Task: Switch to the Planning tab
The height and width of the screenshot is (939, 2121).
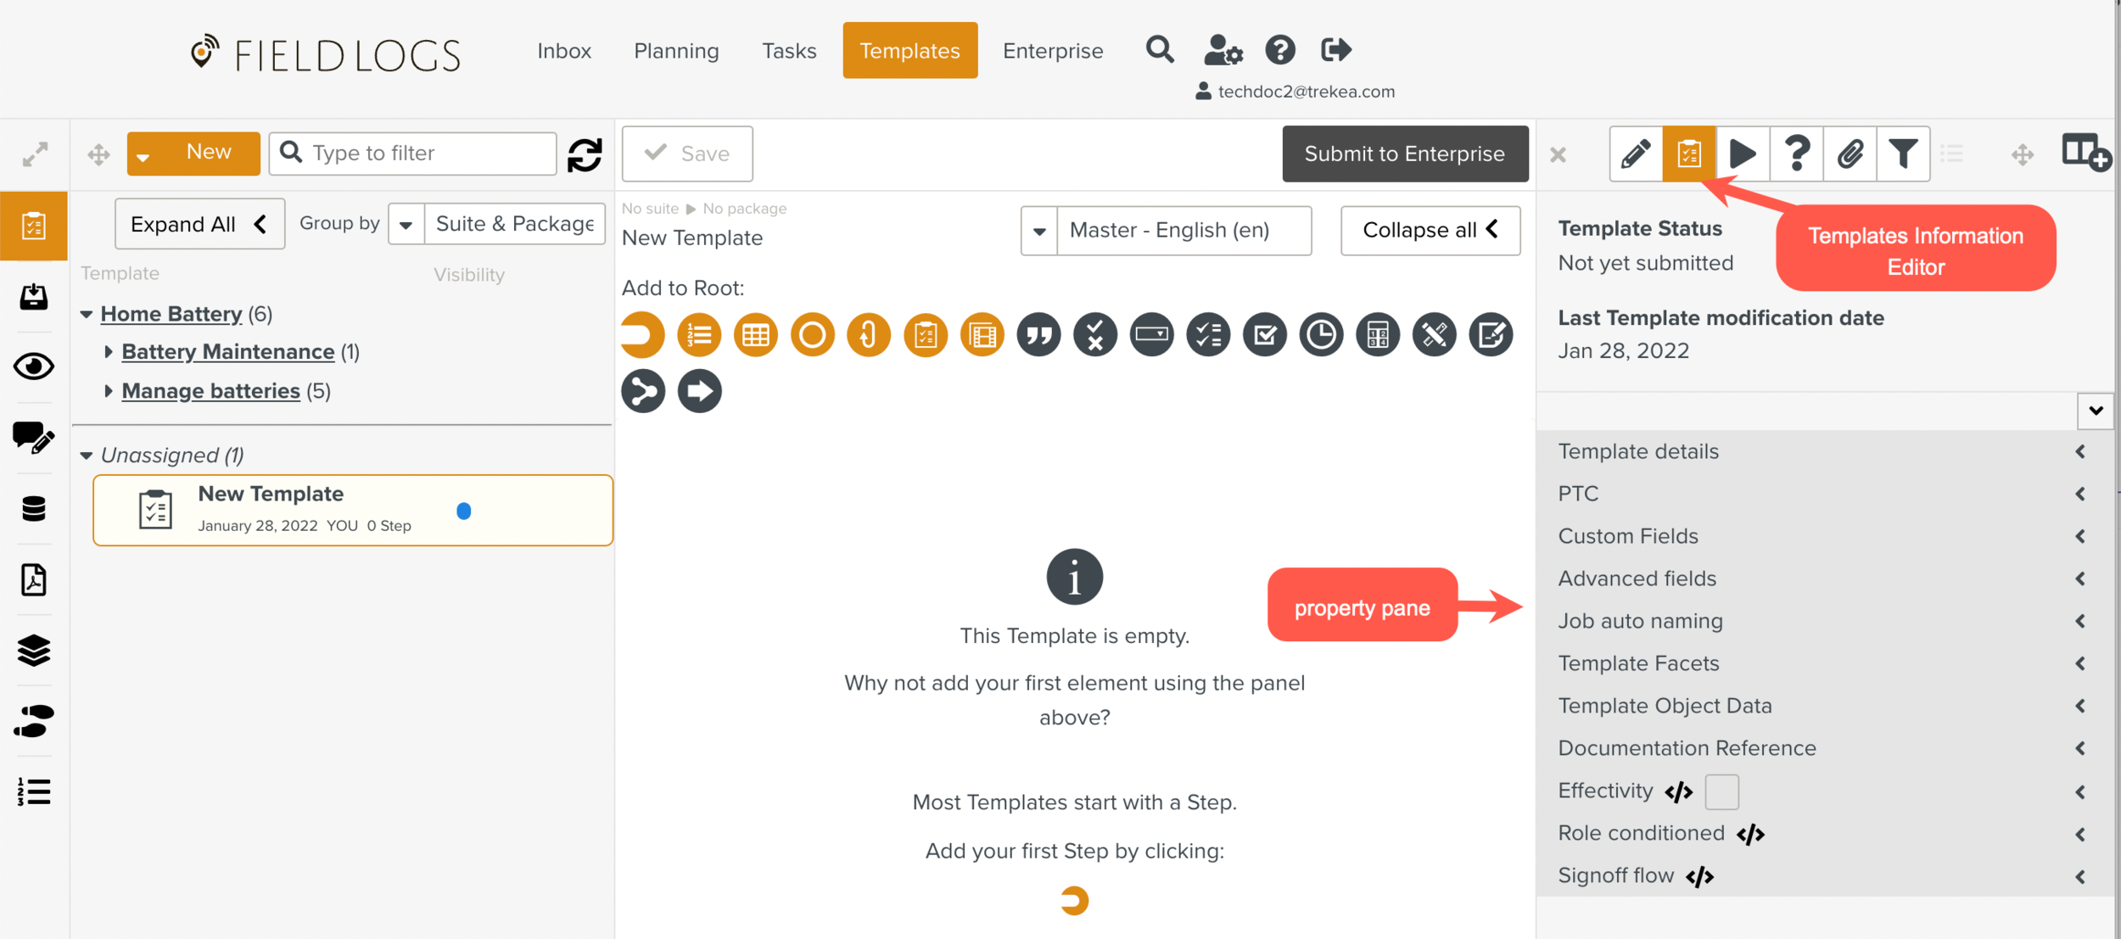Action: click(x=676, y=51)
